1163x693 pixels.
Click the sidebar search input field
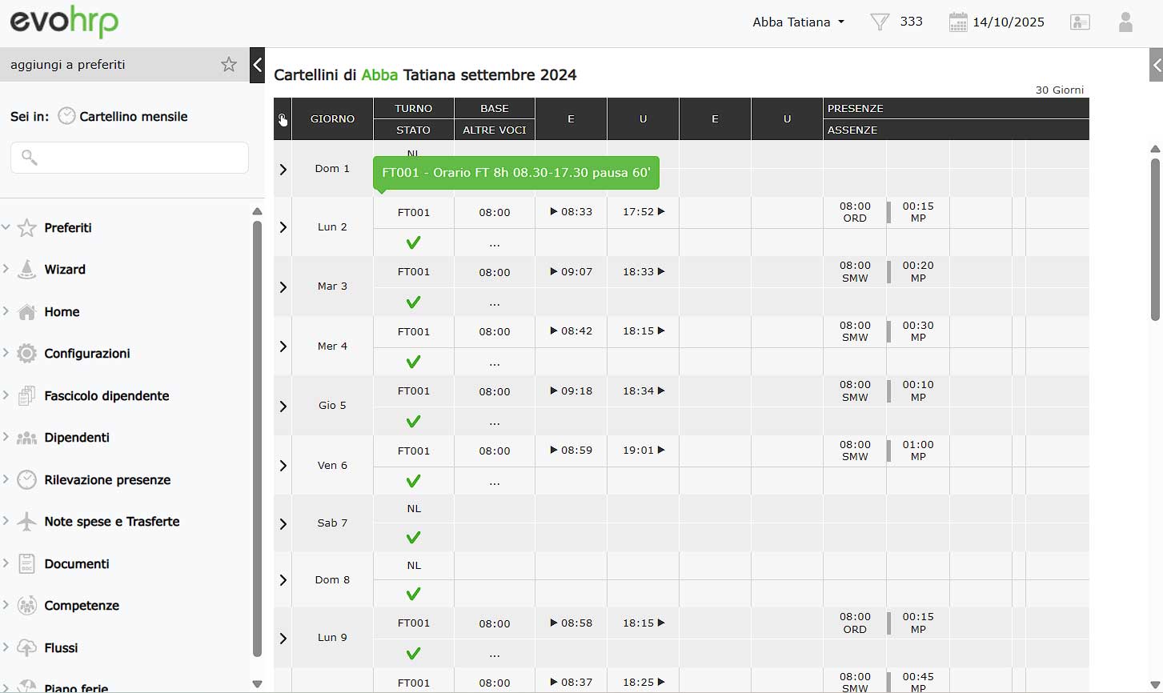(x=130, y=158)
